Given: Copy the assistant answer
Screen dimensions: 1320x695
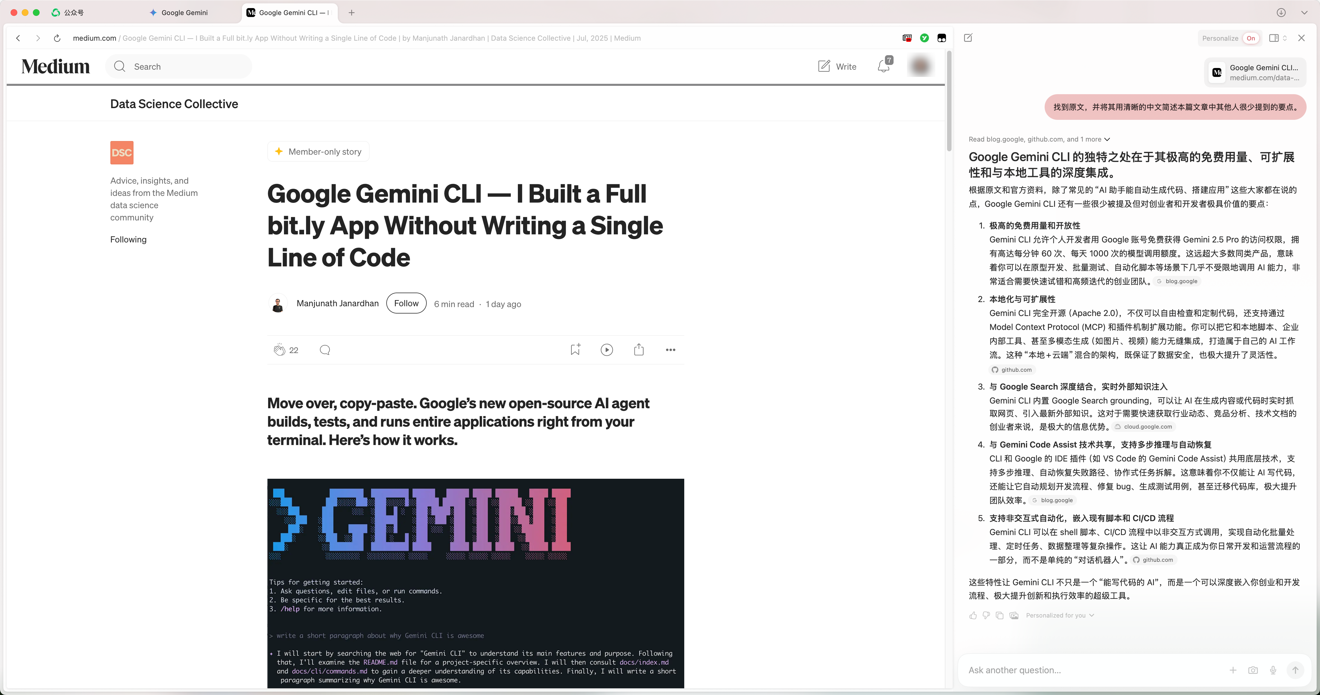Looking at the screenshot, I should [1000, 615].
